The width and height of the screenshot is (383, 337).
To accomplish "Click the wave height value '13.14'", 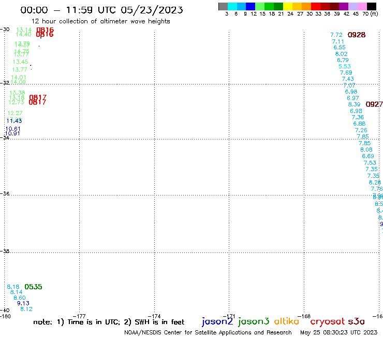I will tap(24, 30).
